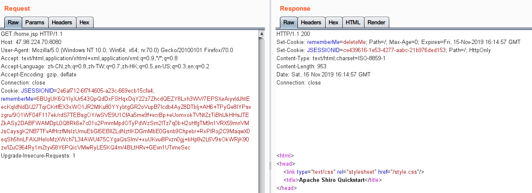The image size is (532, 193).
Task: Open the Response Headers tab
Action: (x=311, y=22)
